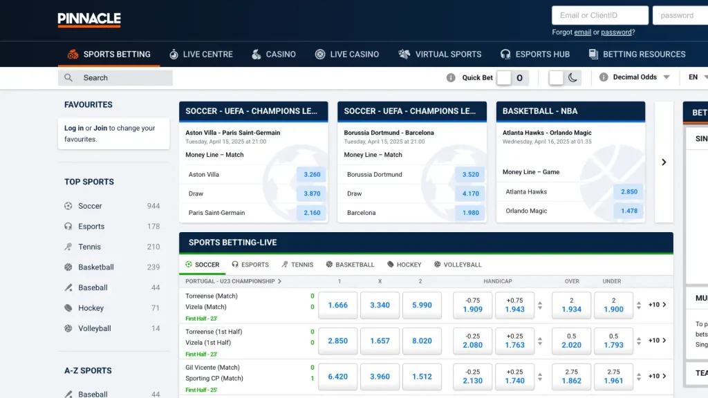Select the Tennis live betting tab
The width and height of the screenshot is (708, 398).
297,265
